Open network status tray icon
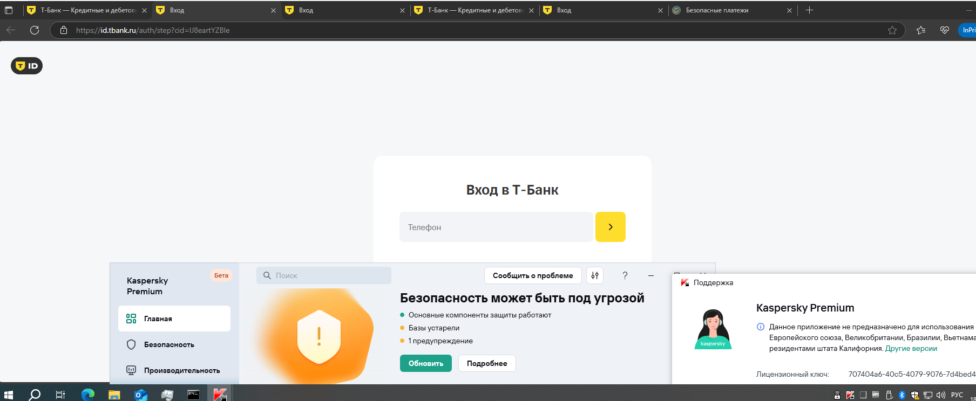 928,395
